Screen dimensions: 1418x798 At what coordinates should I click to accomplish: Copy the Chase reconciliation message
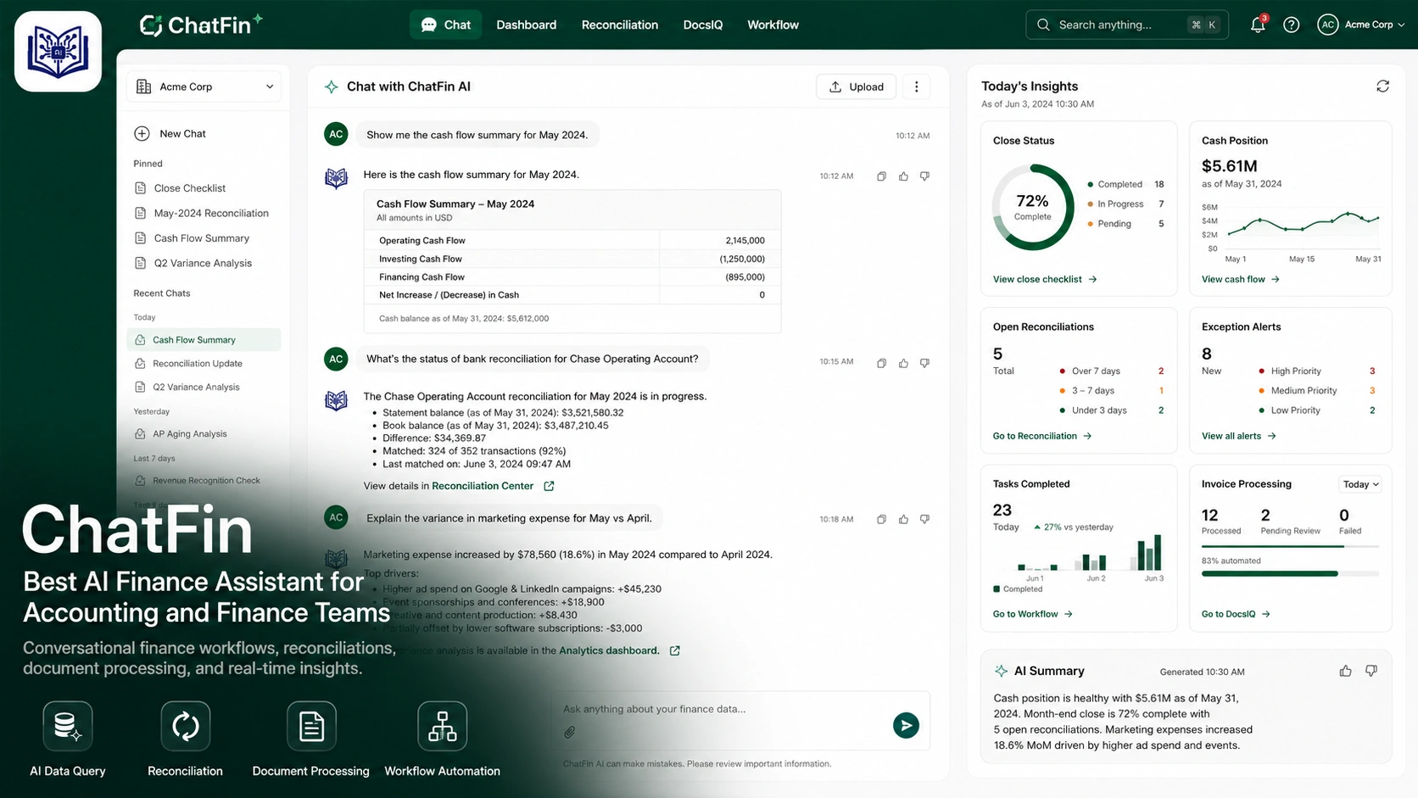click(881, 363)
